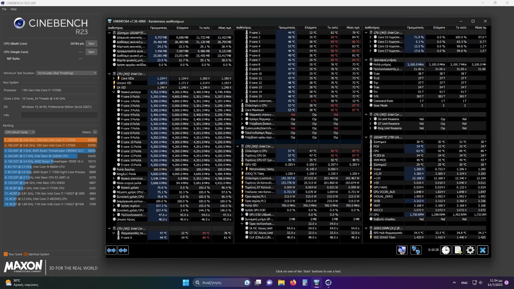Select the i7-4850HQ ranking entry
Screen dimensions: 514x289
(x=50, y=199)
